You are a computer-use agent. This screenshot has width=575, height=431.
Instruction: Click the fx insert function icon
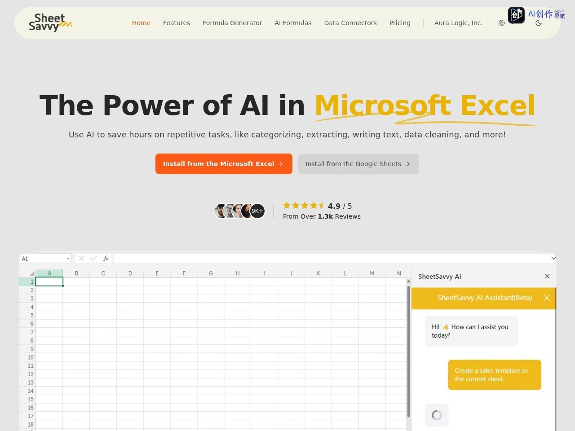pyautogui.click(x=106, y=258)
